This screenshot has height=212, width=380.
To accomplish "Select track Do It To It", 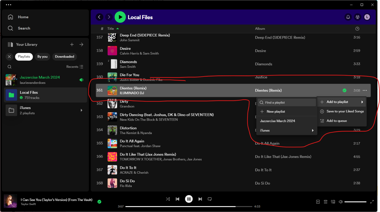I will 233,170.
